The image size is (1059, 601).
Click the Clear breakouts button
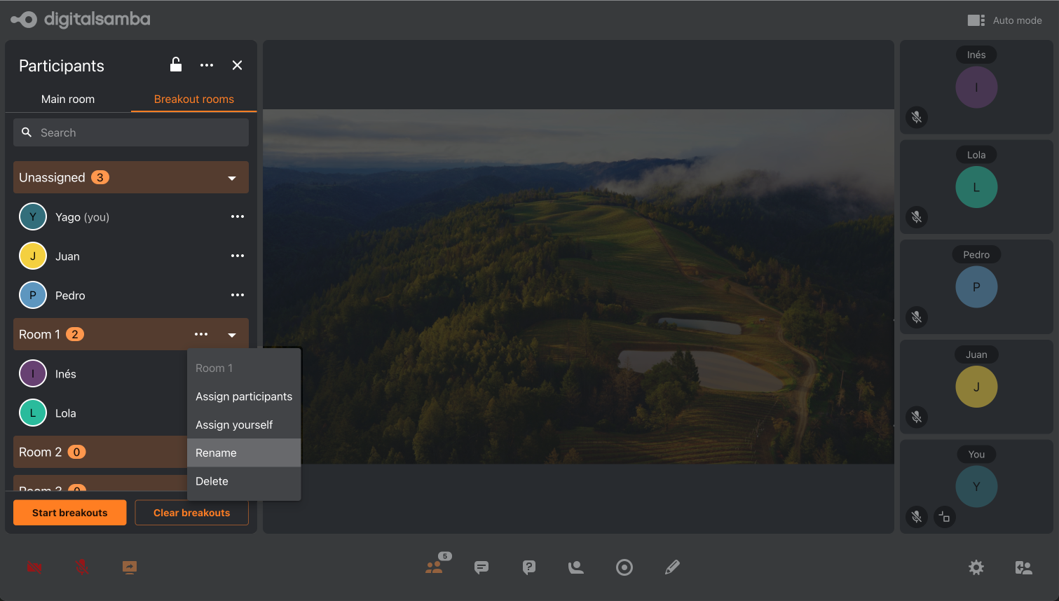click(x=191, y=513)
